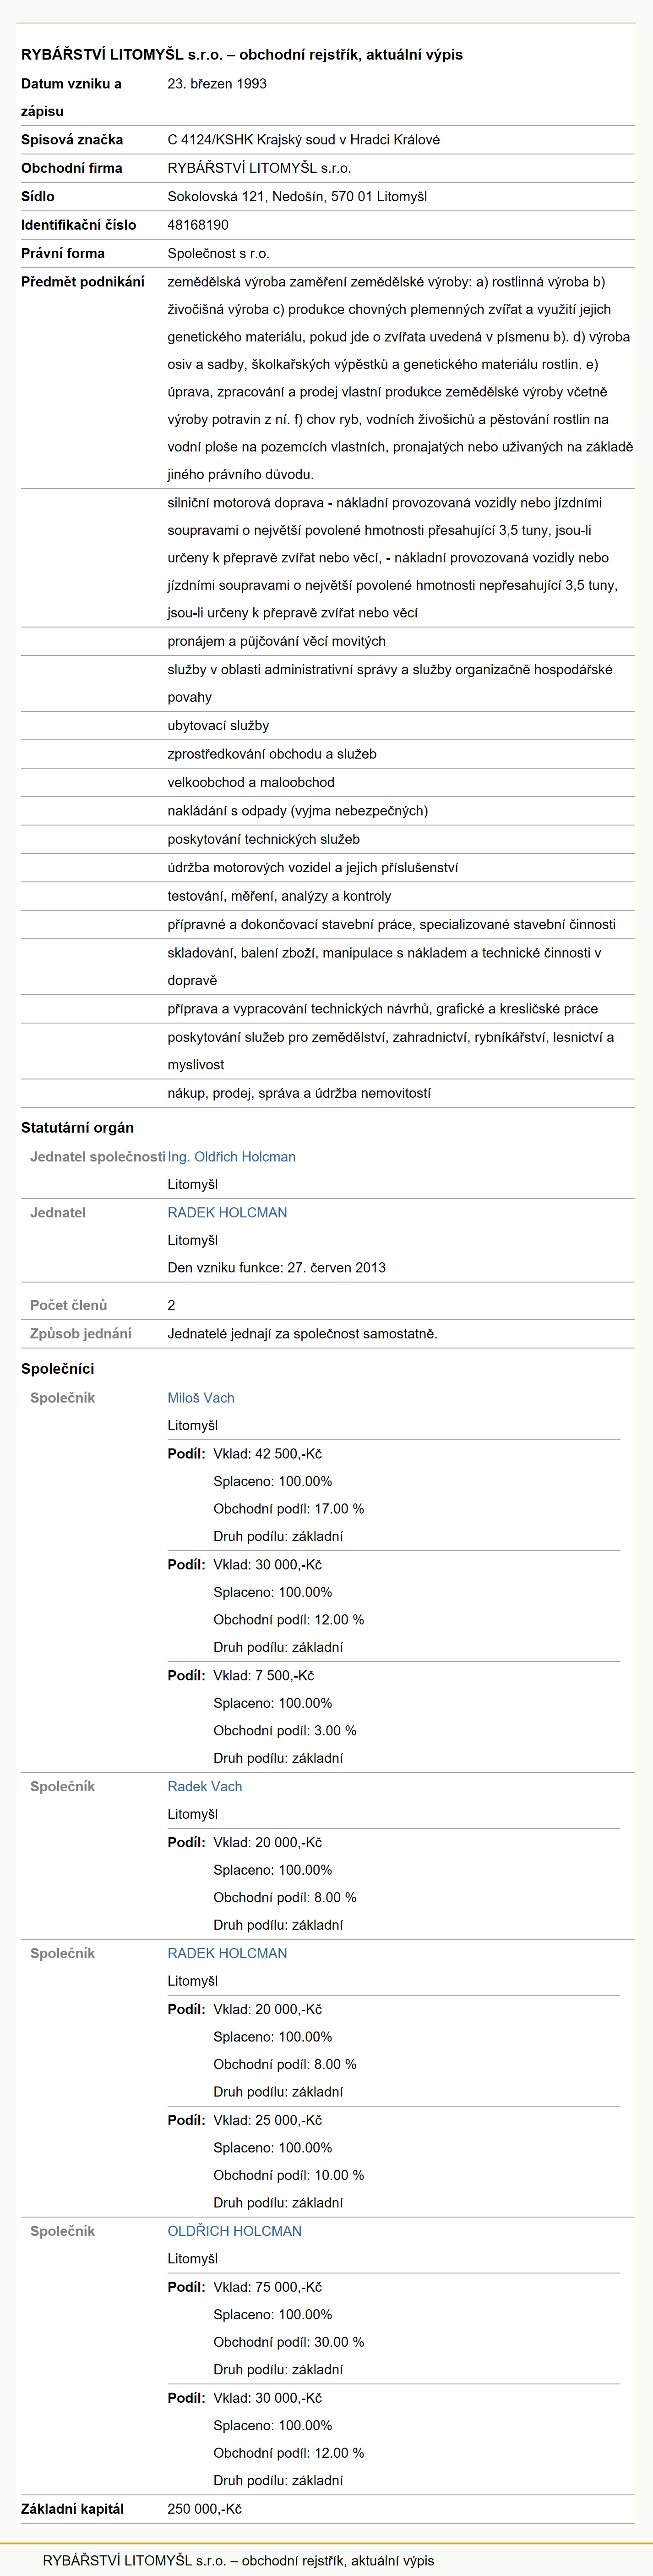
Task: Click the Vklad 42 500,-Kč share entry
Action: [267, 1453]
